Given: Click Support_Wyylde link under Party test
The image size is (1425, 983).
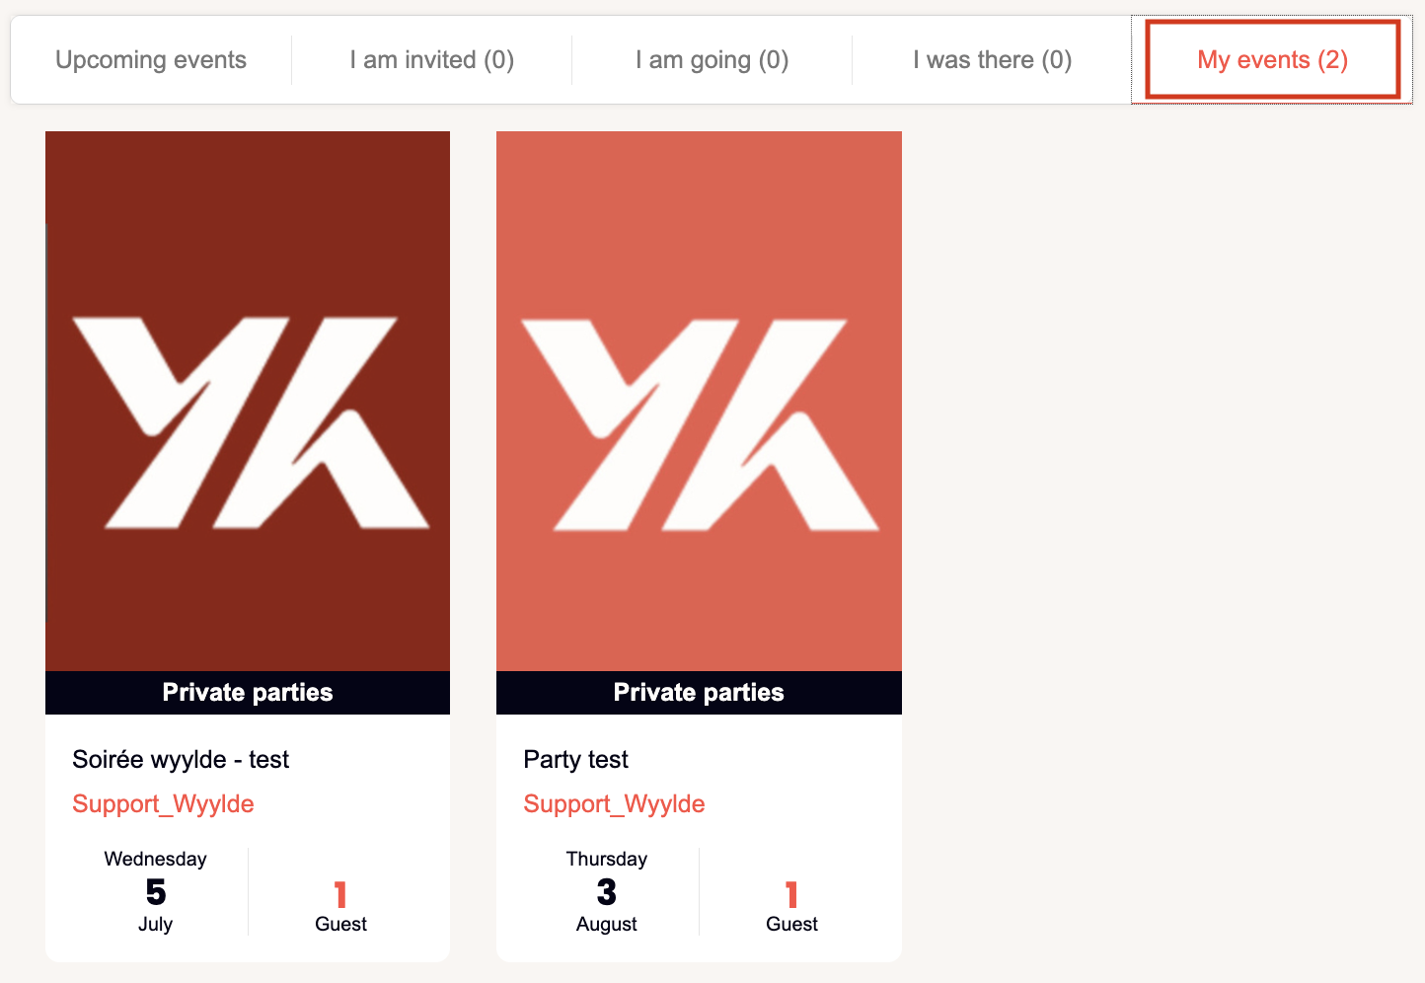Looking at the screenshot, I should [x=614, y=804].
